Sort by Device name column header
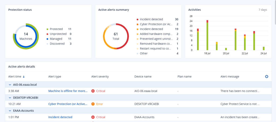Screen dimensions: 276x122 click(x=143, y=77)
